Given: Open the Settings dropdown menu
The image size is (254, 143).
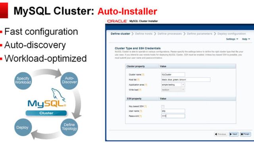Looking at the screenshot, I should [x=232, y=39].
